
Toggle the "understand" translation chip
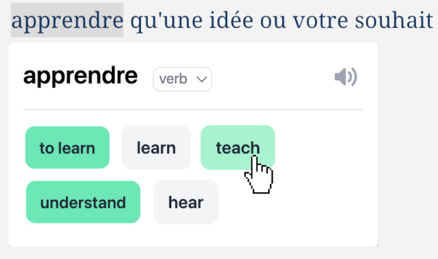coord(83,202)
